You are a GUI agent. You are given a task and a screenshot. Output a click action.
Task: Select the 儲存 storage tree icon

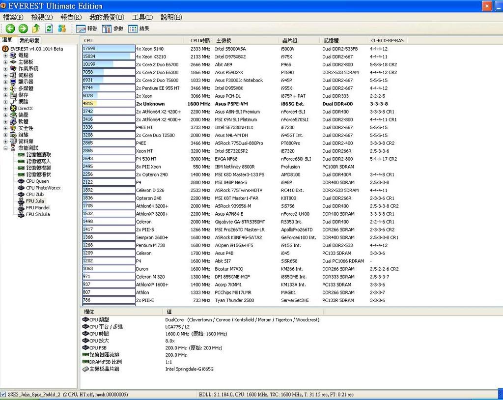13,95
